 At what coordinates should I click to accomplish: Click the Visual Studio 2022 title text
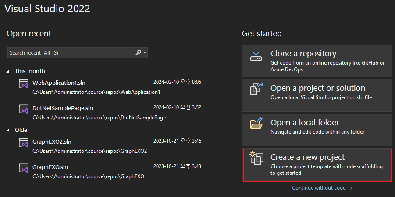point(47,9)
